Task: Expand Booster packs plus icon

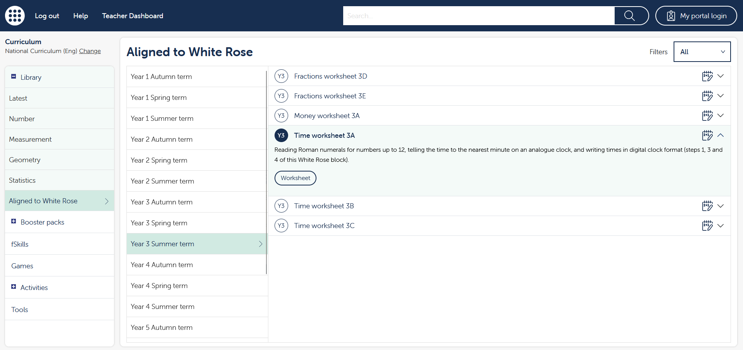Action: [14, 221]
